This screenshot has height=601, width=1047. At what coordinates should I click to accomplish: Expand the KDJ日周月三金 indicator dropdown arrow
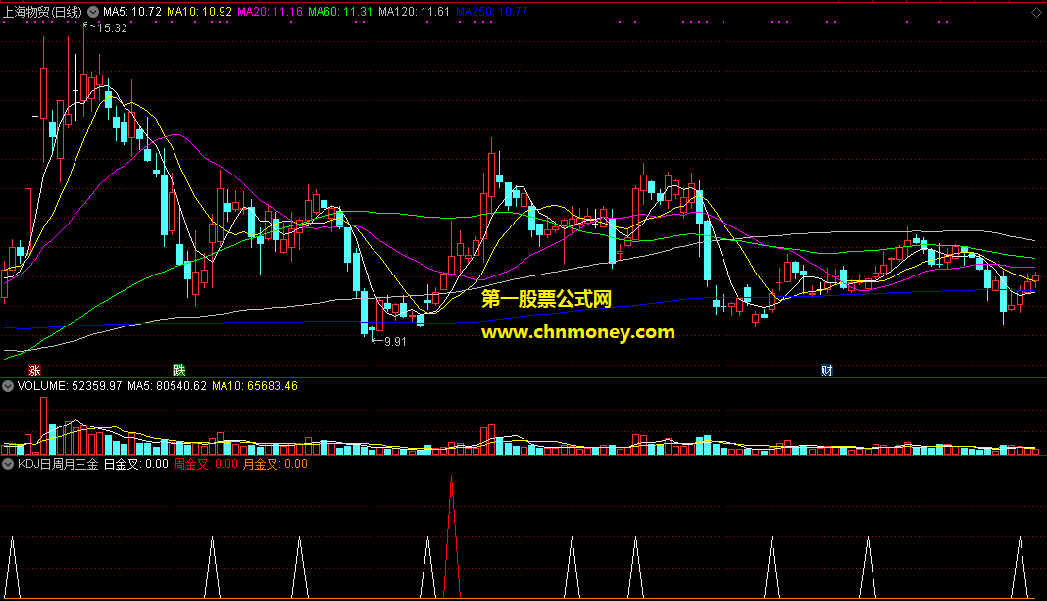8,464
